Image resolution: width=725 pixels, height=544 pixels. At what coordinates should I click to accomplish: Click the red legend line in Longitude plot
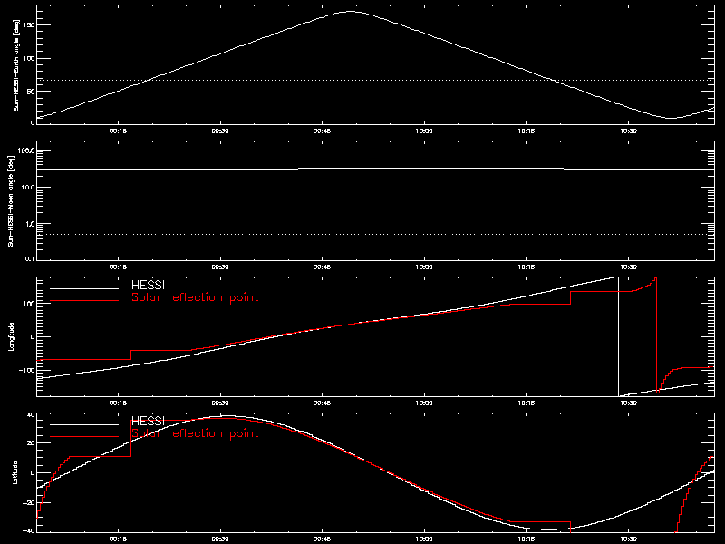point(84,301)
